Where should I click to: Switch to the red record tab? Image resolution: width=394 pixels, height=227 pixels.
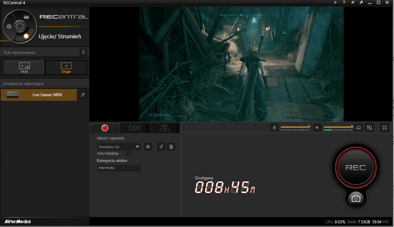click(105, 128)
